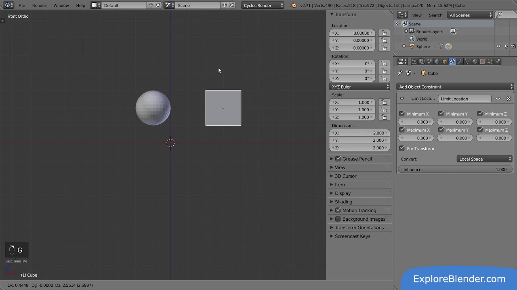Lock the Scale Y field

pos(384,110)
